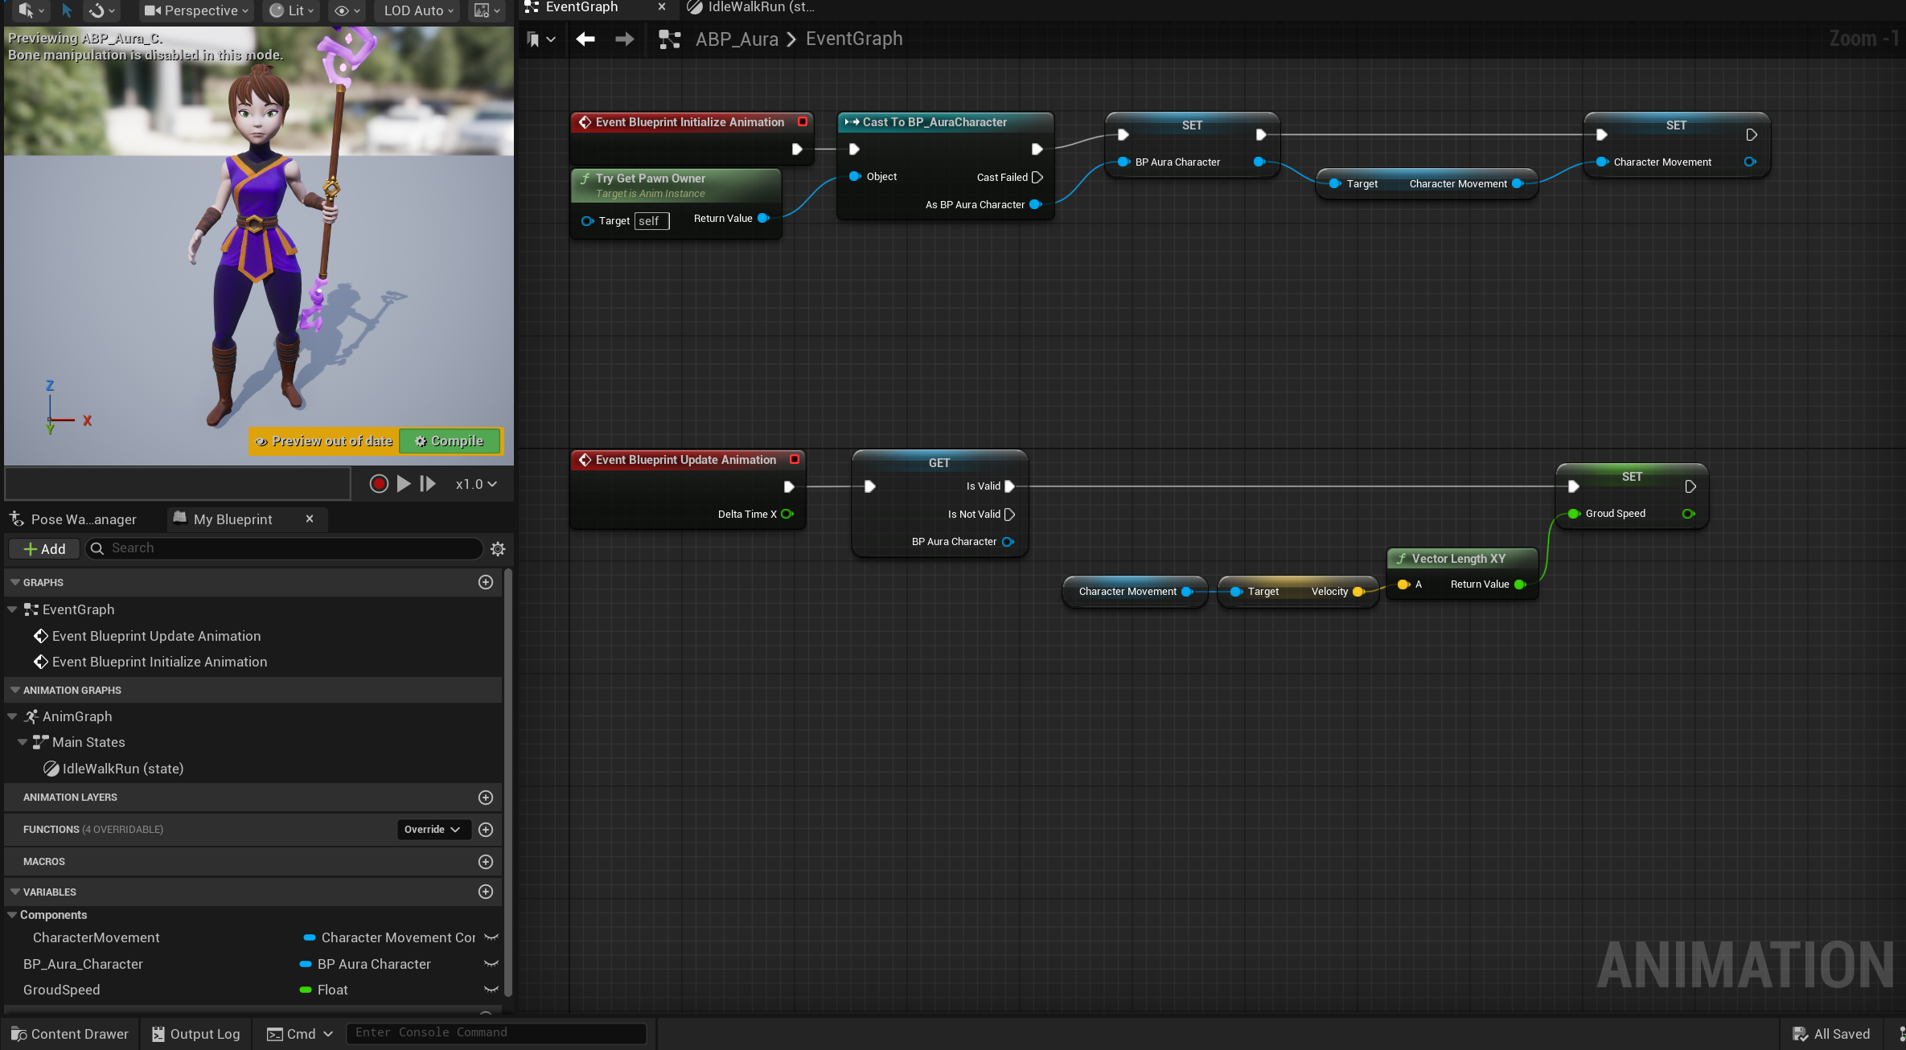Add new variable with plus icon

pos(486,892)
